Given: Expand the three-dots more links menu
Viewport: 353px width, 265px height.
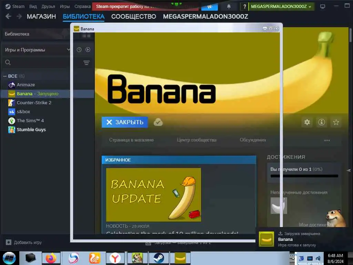Looking at the screenshot, I should pyautogui.click(x=327, y=140).
